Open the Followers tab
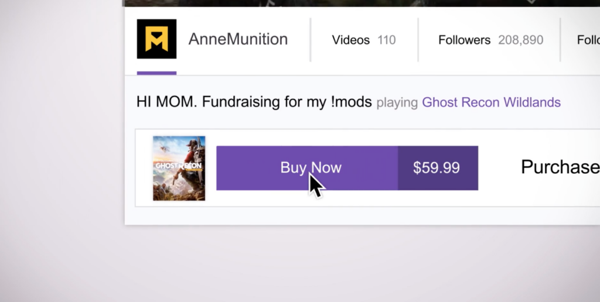Screen dimensions: 600x302 click(490, 40)
